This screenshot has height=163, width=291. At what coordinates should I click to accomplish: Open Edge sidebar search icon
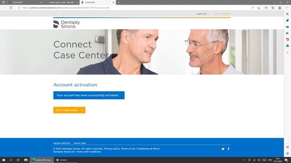(287, 14)
